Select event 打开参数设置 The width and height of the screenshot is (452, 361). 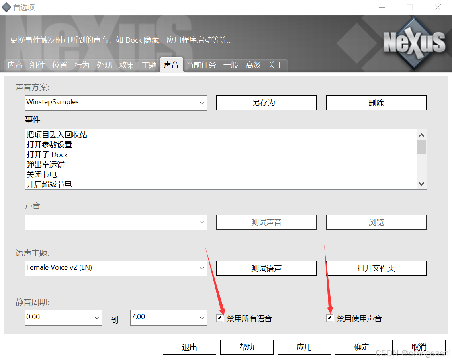[x=49, y=144]
